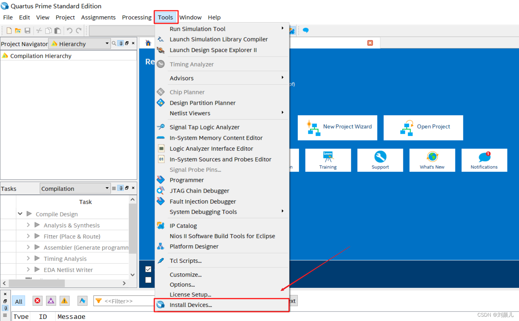This screenshot has width=519, height=321.
Task: Select Tcl Scripts menu item
Action: point(222,261)
